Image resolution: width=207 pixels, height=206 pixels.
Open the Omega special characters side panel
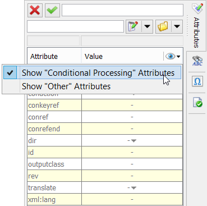tap(197, 81)
